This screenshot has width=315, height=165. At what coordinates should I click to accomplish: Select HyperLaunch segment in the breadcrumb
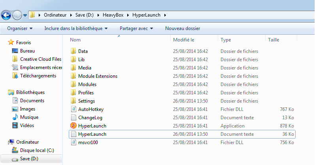[x=146, y=15]
